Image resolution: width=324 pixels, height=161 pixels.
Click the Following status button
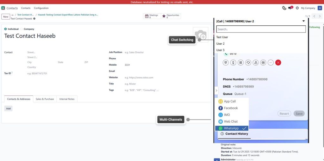click(x=315, y=27)
